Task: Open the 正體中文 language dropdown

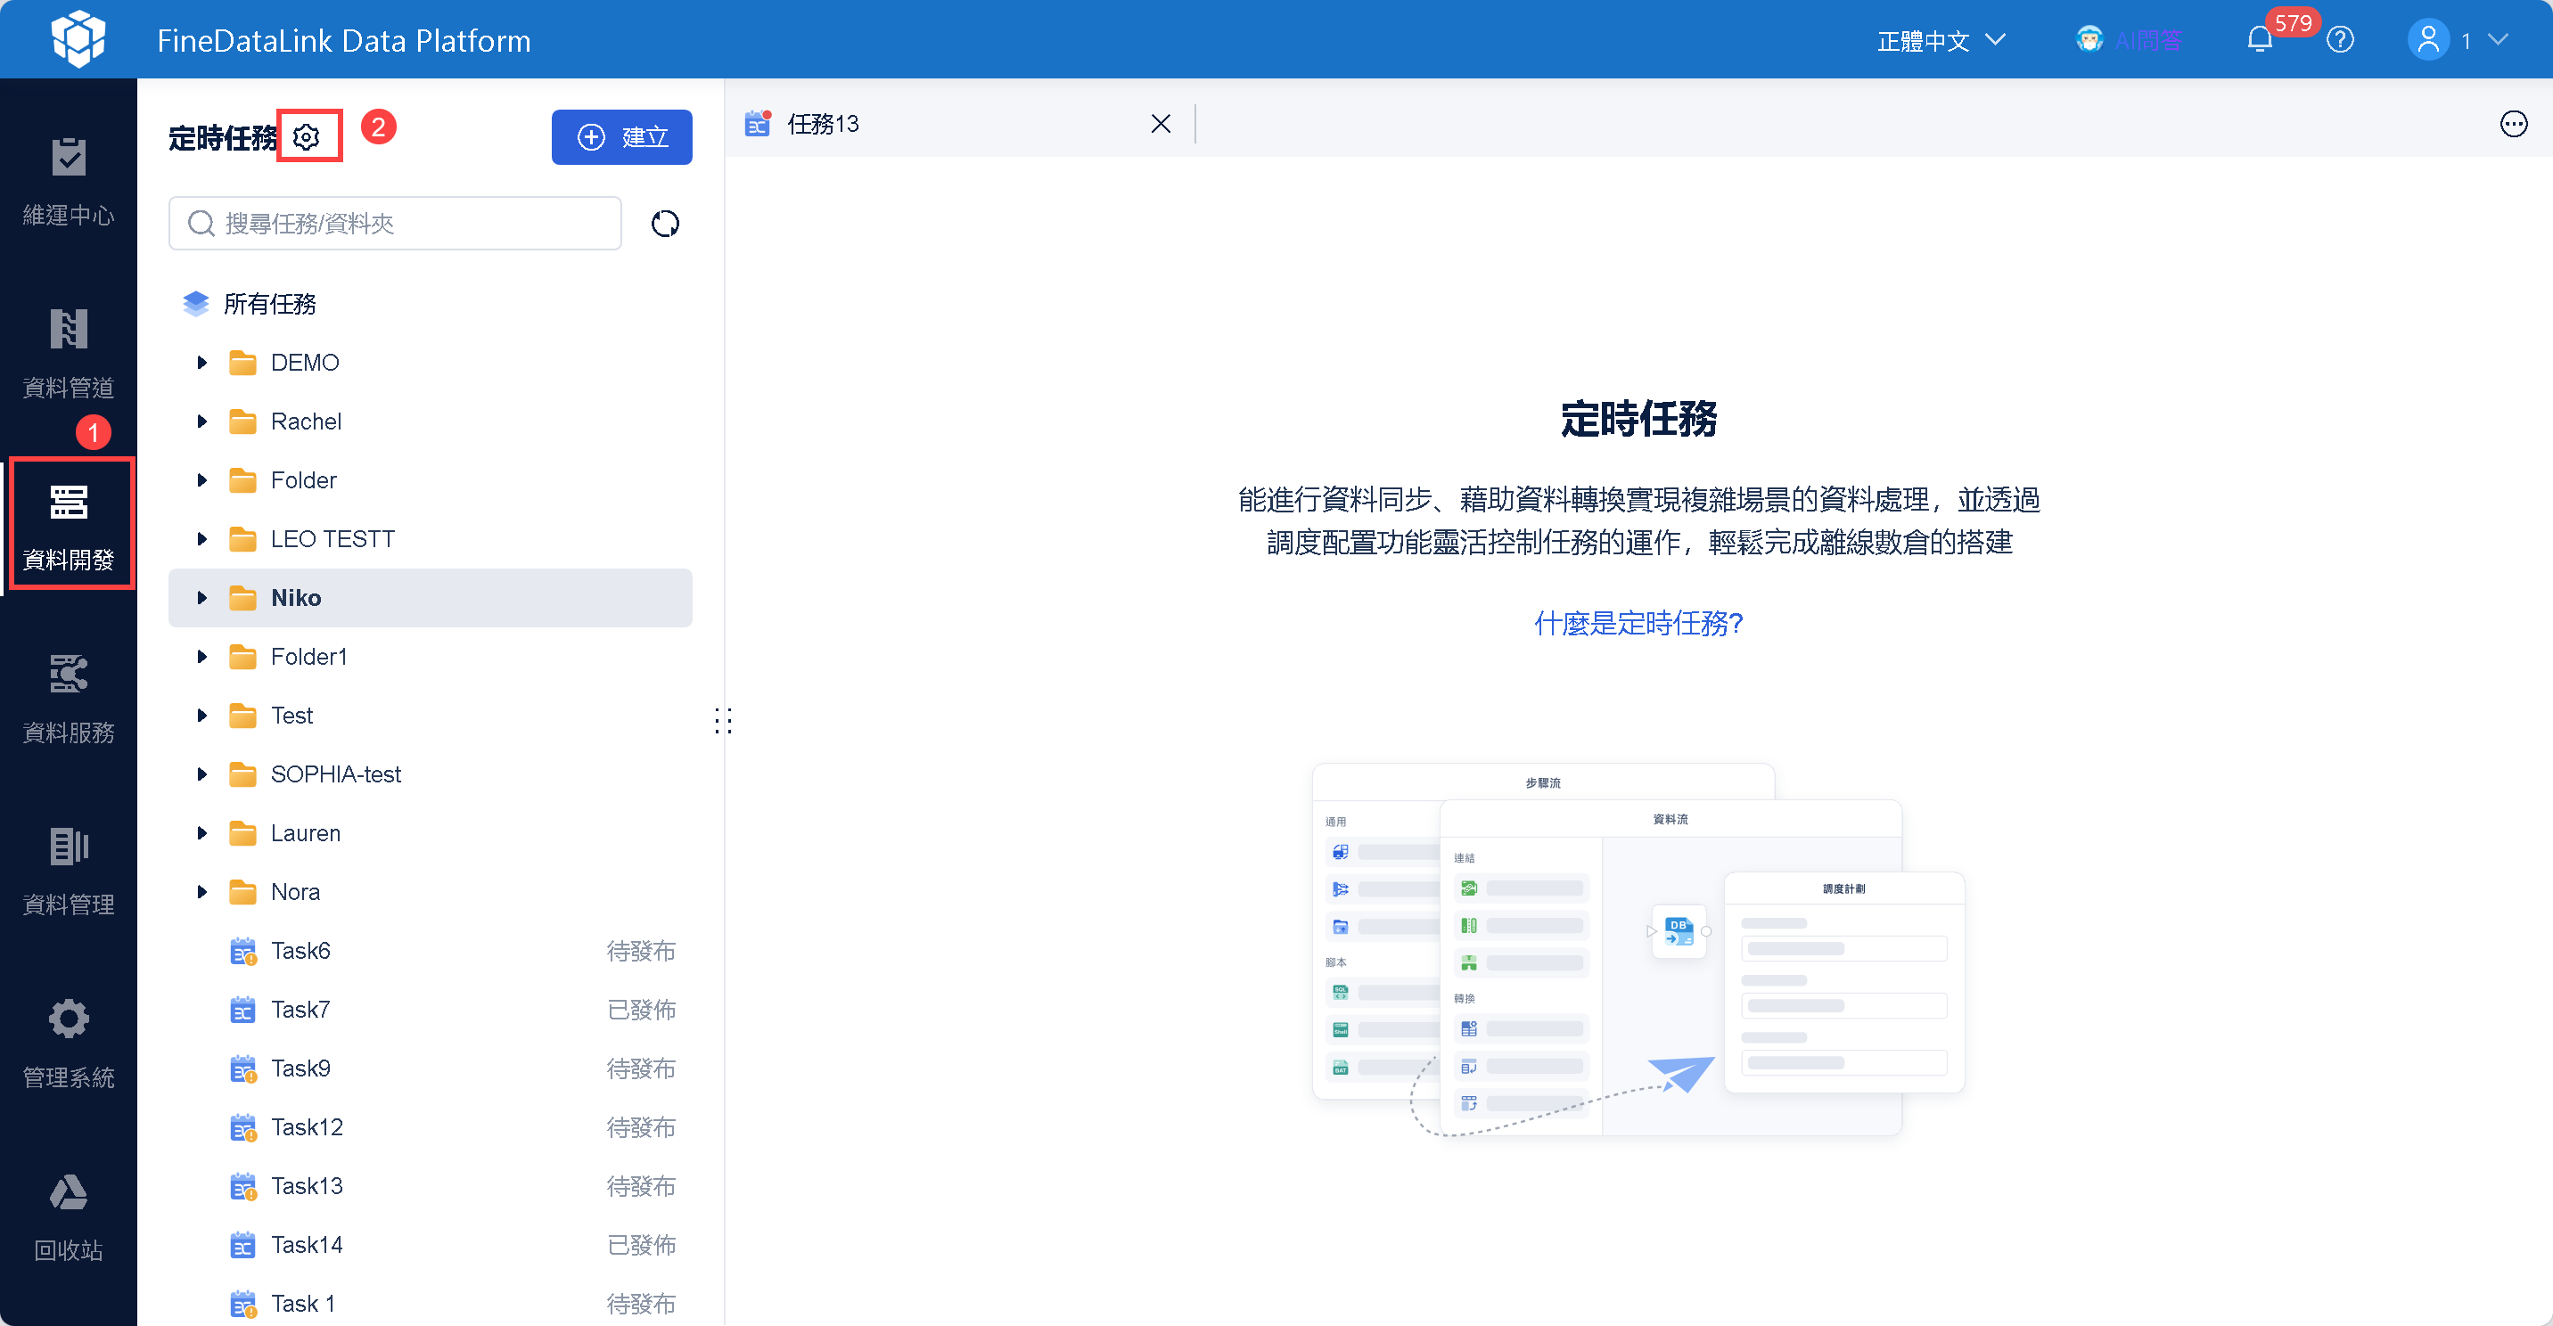Action: click(x=1940, y=41)
